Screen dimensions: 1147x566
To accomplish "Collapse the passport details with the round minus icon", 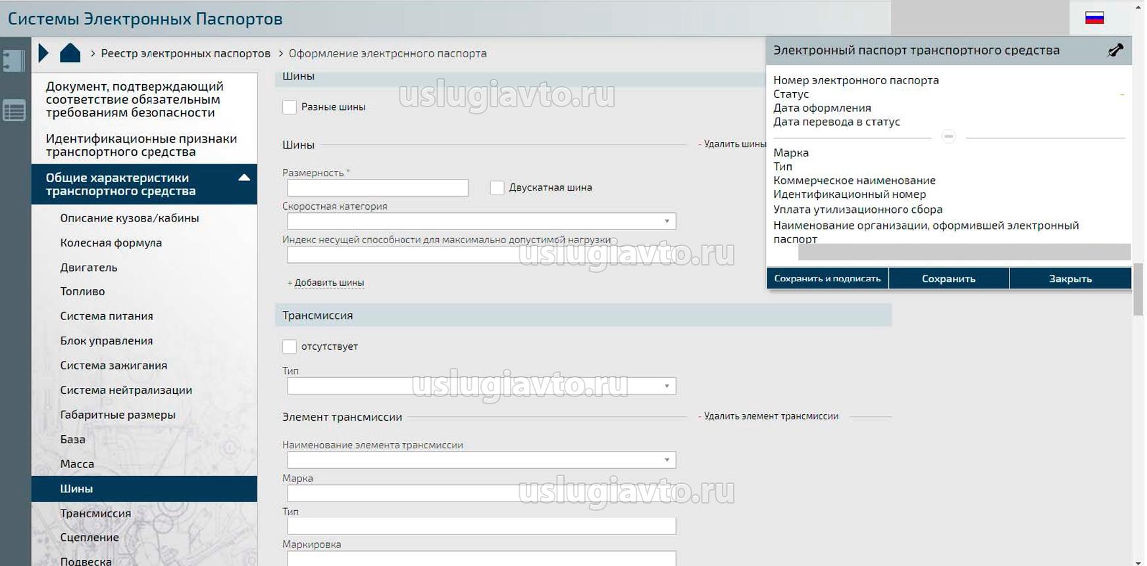I will point(948,137).
